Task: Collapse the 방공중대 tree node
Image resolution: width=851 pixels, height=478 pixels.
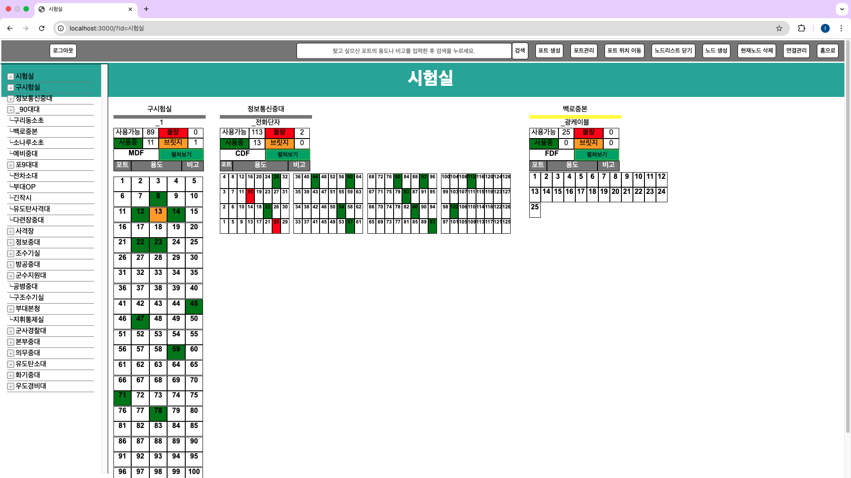Action: 11,265
